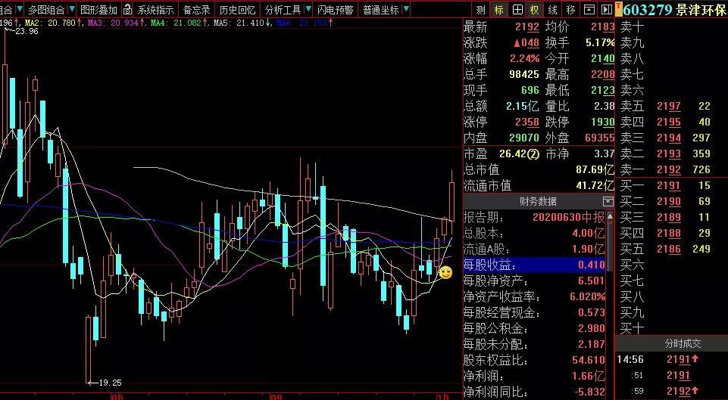Open the 分析工具 dropdown arrow
728x400 pixels.
[308, 9]
